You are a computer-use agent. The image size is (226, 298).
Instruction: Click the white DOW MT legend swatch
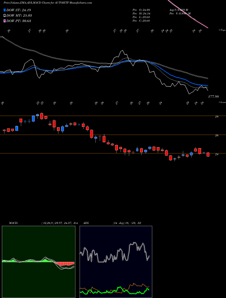(x=5, y=16)
